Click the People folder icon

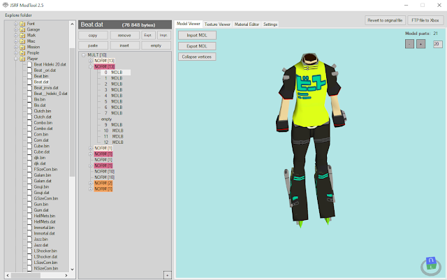22,53
